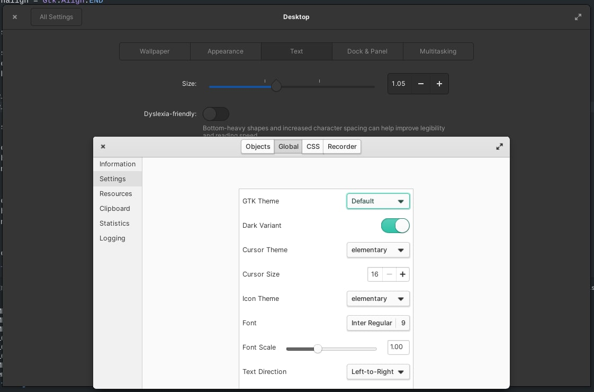Close the Desktop settings window
Viewport: 594px width, 392px height.
point(15,17)
